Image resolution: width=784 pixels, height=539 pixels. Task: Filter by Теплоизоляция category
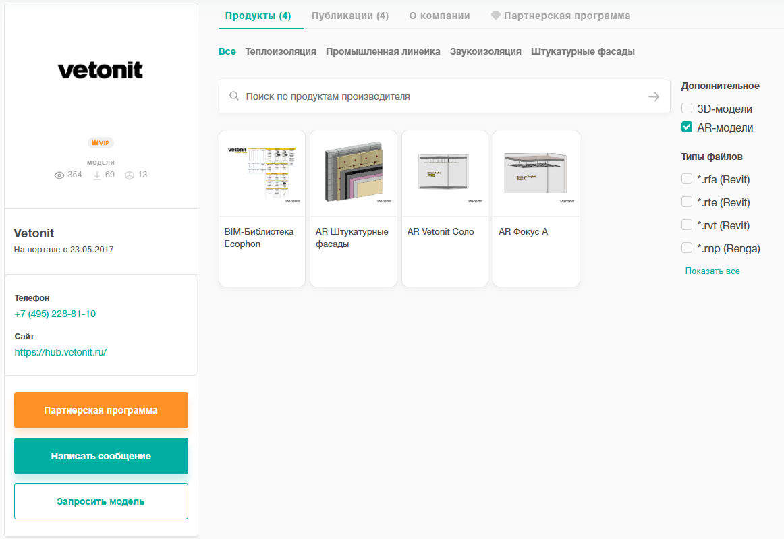click(281, 51)
